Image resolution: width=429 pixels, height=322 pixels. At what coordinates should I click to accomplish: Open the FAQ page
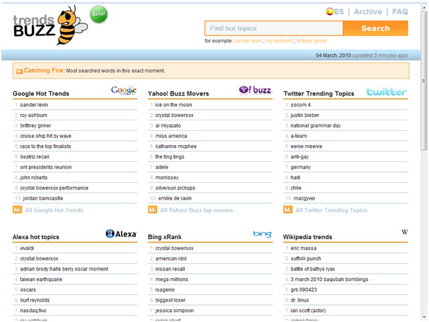[x=400, y=11]
